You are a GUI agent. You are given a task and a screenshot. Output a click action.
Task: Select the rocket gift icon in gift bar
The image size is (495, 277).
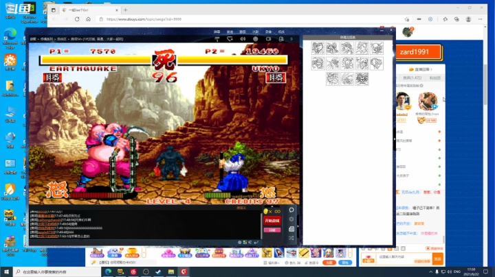[279, 252]
